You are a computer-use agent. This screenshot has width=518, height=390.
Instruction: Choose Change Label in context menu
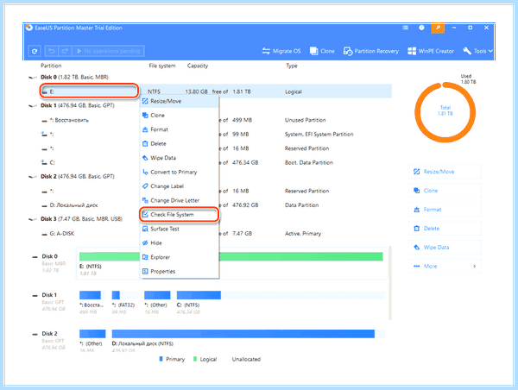point(180,186)
